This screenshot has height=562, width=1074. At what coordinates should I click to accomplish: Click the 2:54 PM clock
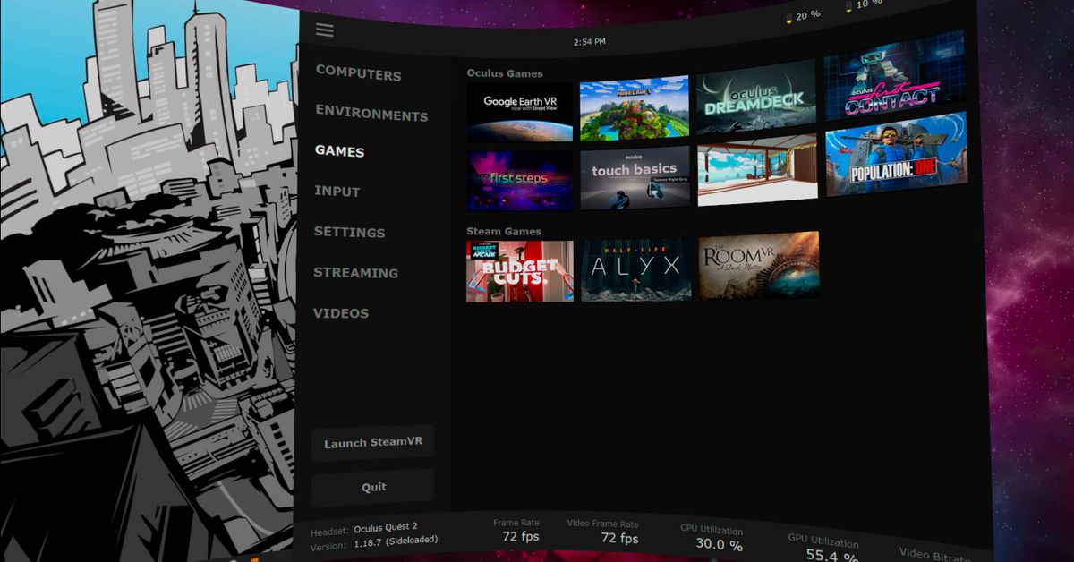tap(590, 41)
